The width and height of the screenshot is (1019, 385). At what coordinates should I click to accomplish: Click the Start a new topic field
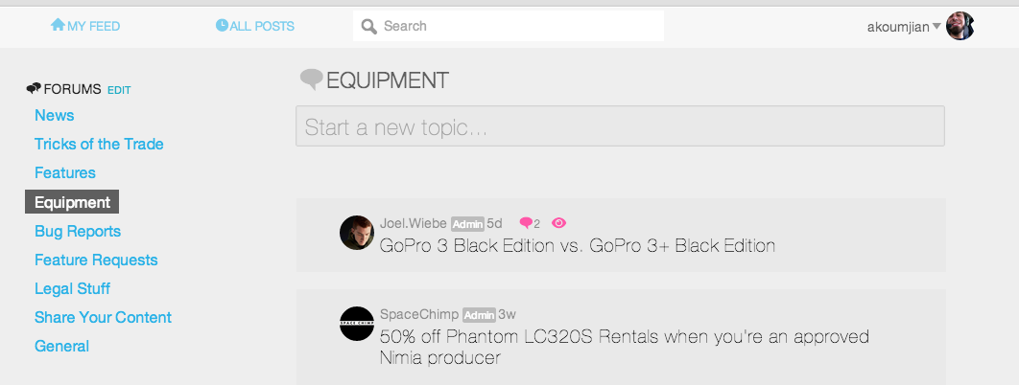(x=620, y=125)
